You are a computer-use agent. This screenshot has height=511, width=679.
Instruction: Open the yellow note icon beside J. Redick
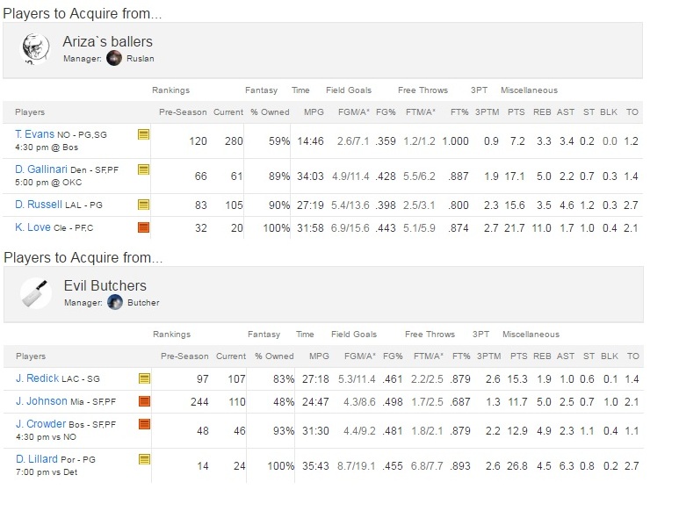(x=144, y=378)
